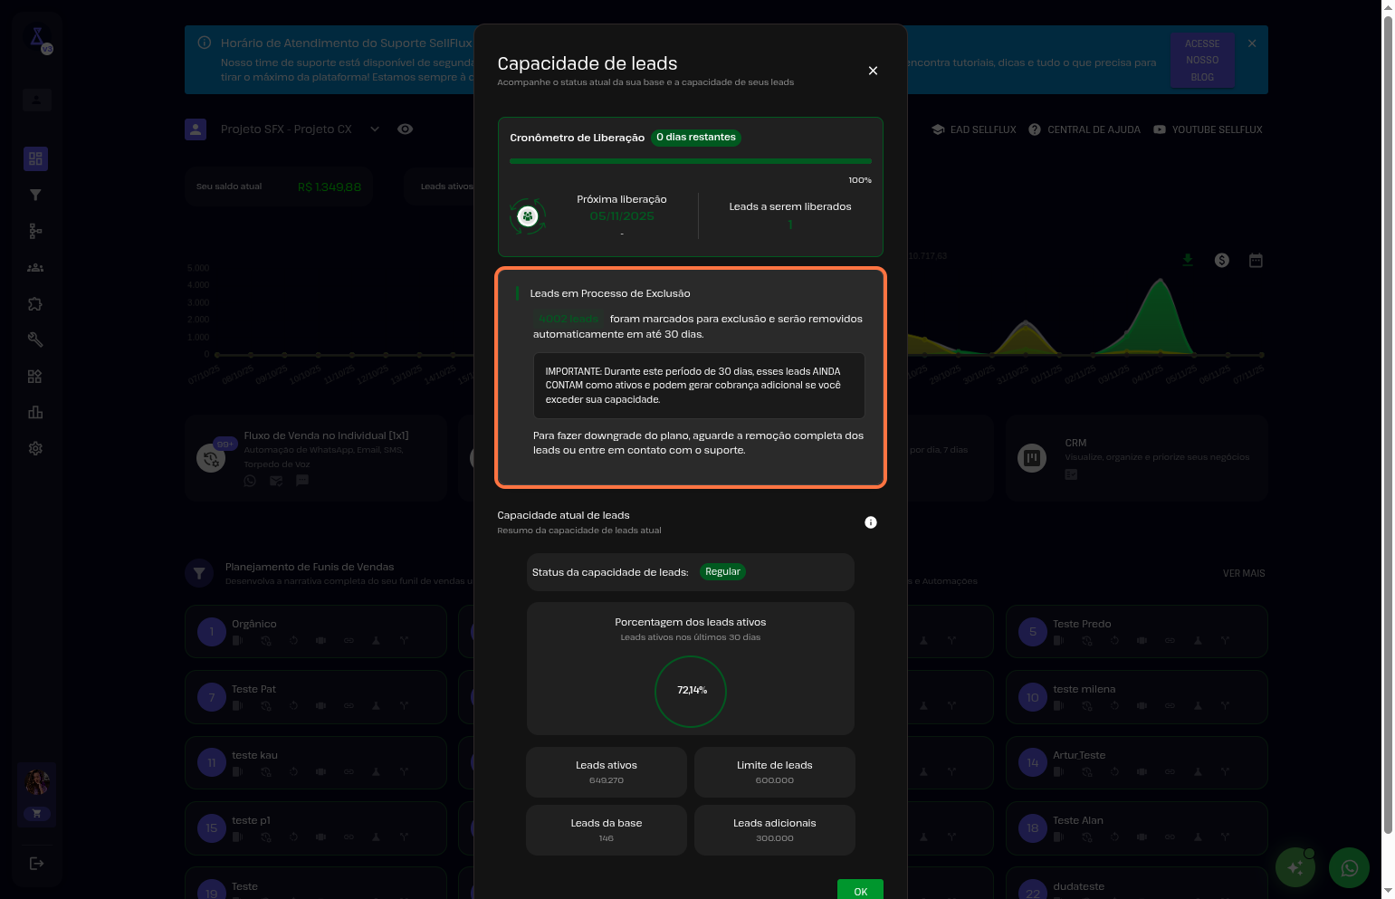
Task: Close the Capacidade de leads dialog
Action: click(873, 71)
